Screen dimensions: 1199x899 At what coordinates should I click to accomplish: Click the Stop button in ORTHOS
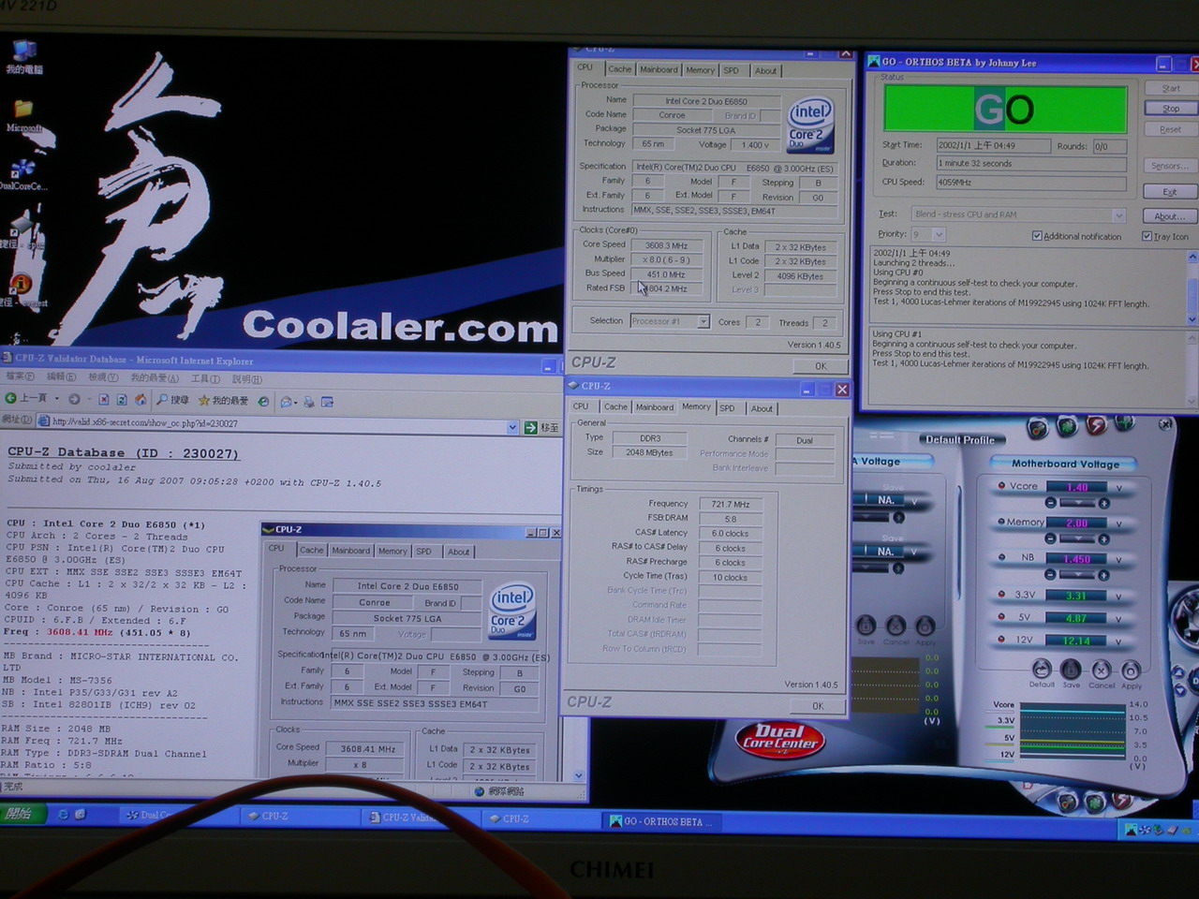pos(1171,109)
